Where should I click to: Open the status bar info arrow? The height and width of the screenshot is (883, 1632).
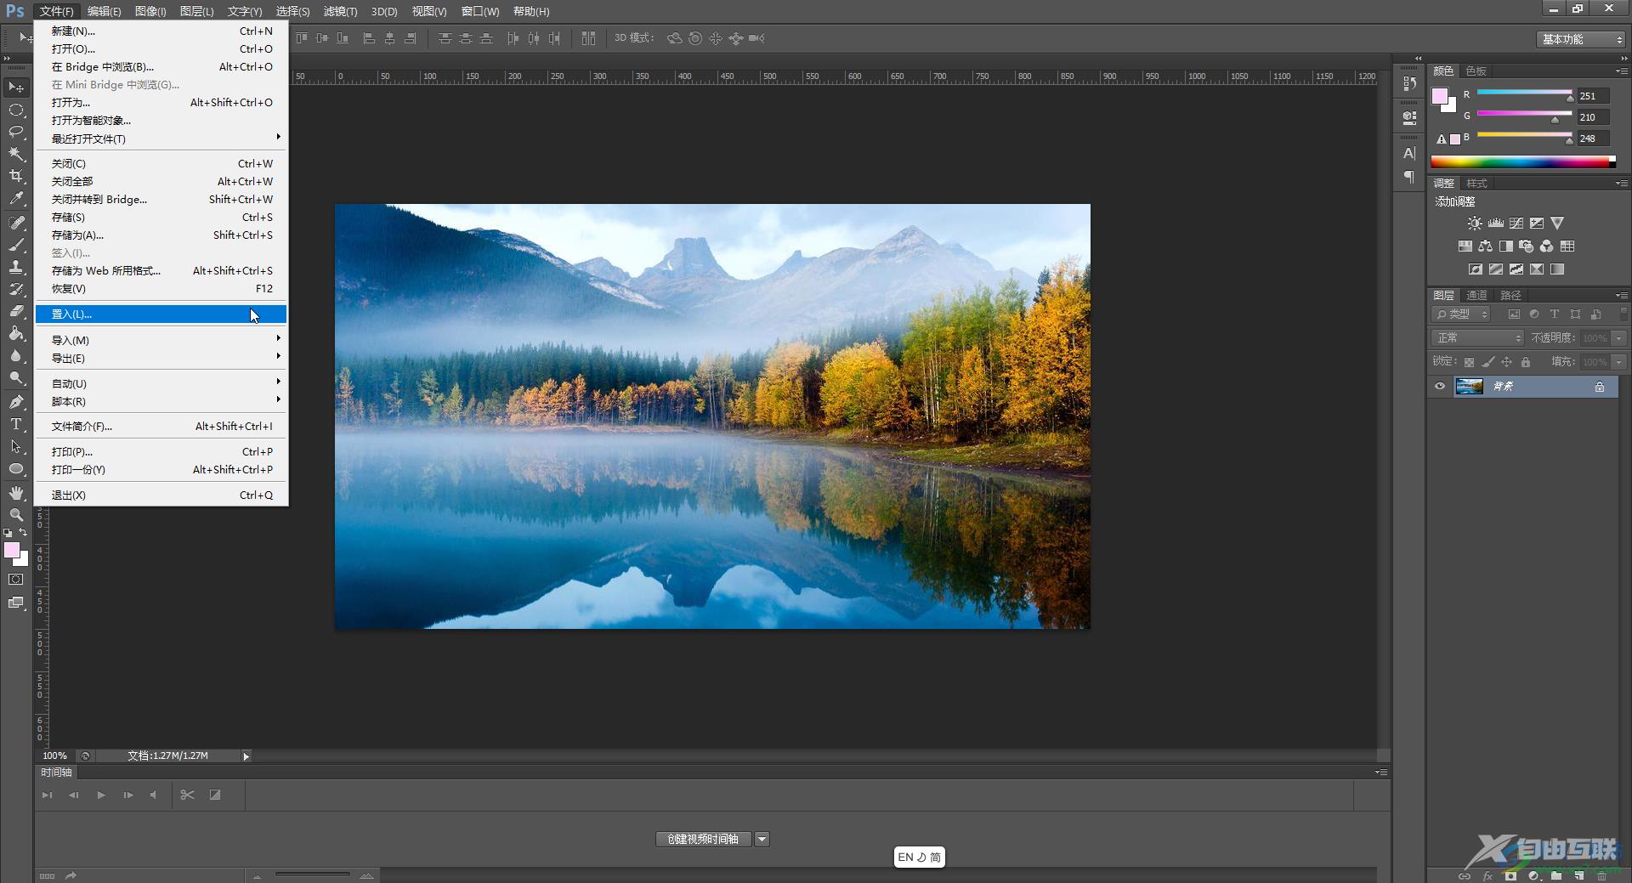point(246,756)
